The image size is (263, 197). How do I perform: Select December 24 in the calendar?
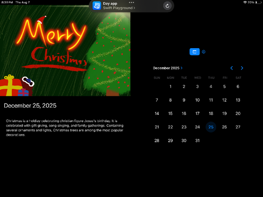click(x=197, y=127)
